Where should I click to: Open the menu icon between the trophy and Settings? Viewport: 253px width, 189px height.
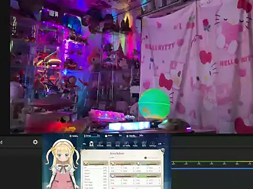(144, 144)
